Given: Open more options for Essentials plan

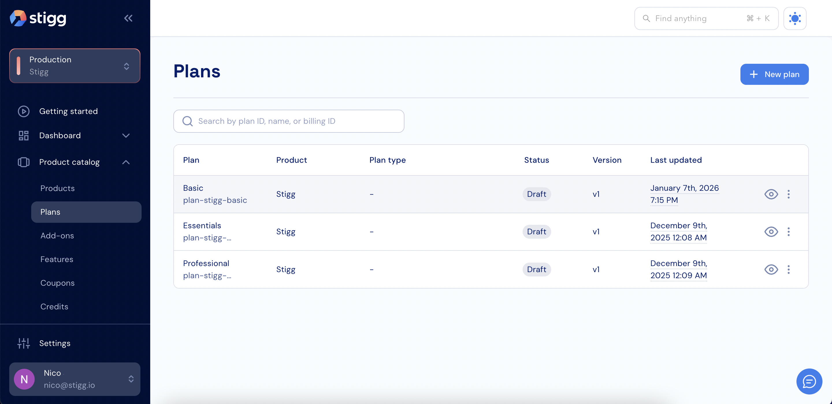Looking at the screenshot, I should click(x=788, y=231).
